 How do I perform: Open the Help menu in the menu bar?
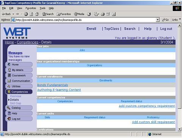click(51, 8)
